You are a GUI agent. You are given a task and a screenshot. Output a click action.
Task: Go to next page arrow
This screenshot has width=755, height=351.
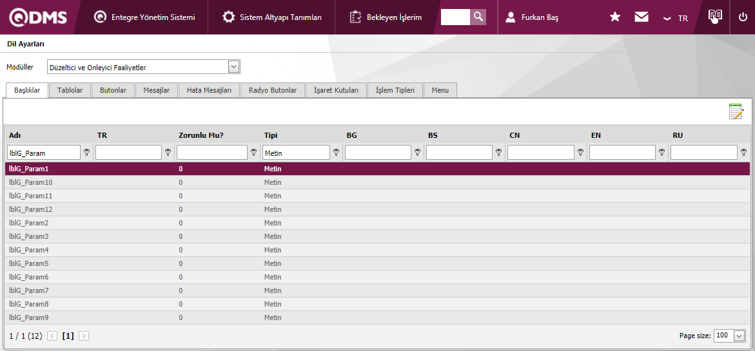[x=84, y=336]
